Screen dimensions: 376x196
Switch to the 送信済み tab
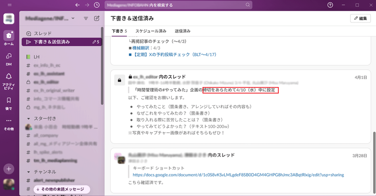coord(182,31)
